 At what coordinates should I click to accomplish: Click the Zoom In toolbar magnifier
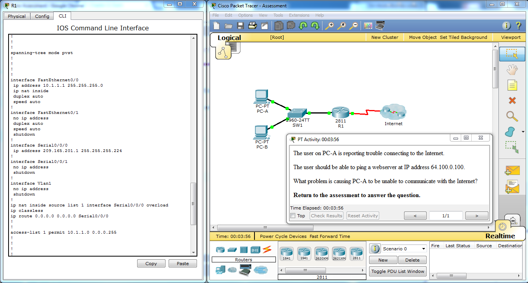click(329, 26)
